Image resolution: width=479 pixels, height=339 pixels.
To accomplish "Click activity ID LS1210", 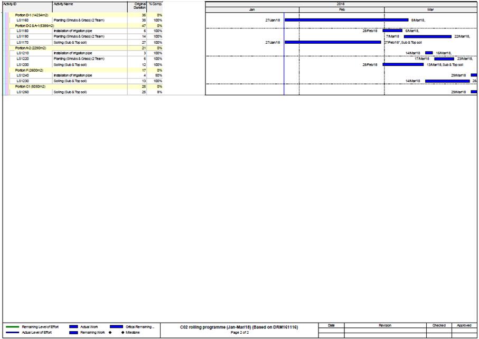I will pos(22,53).
